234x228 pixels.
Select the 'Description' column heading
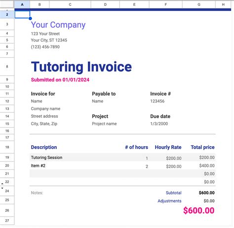pos(44,147)
